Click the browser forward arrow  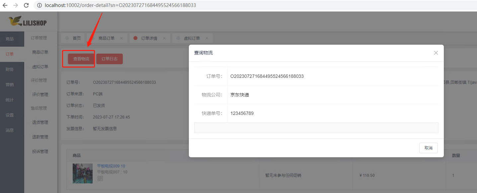(16, 5)
